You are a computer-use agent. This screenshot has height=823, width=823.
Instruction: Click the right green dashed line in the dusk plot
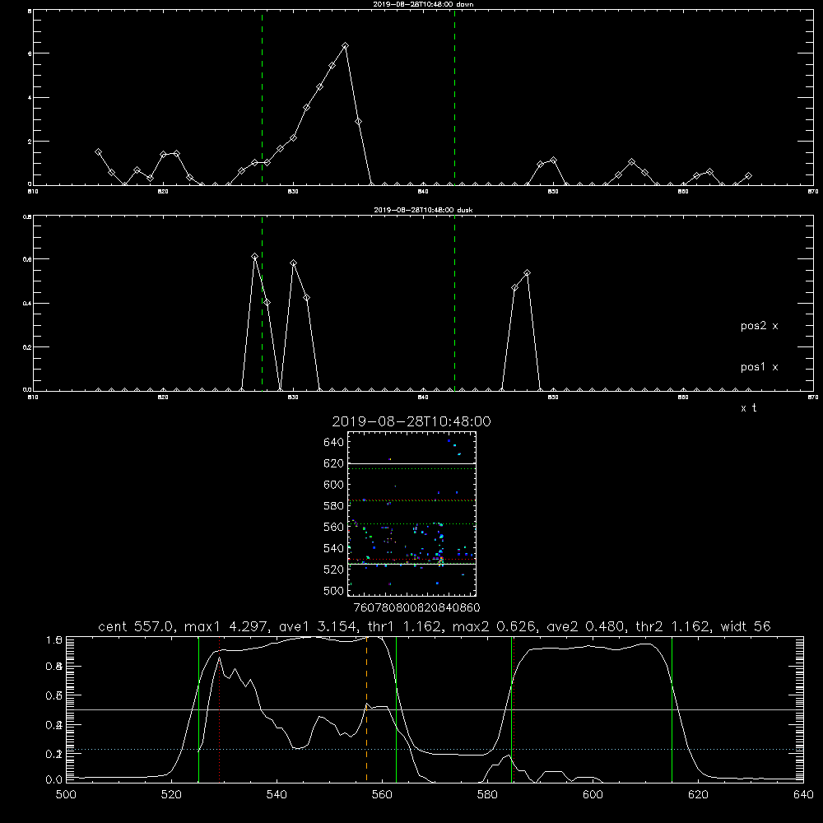tap(454, 303)
